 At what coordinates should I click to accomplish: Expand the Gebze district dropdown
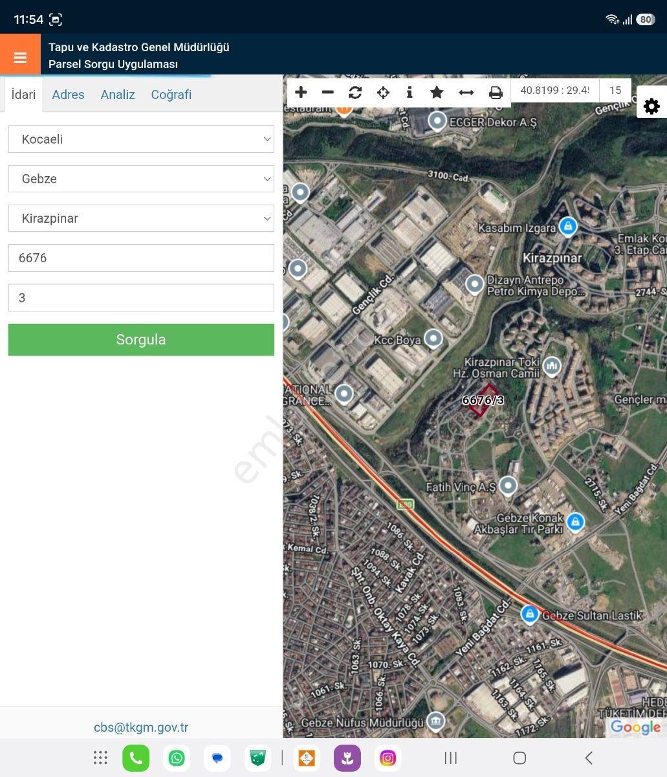[x=141, y=179]
